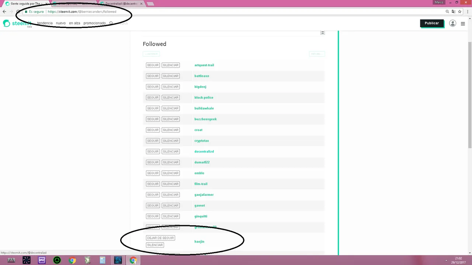The image size is (472, 265).
Task: Click DEJAR DE SEGUIR next to haejin
Action: [160, 238]
